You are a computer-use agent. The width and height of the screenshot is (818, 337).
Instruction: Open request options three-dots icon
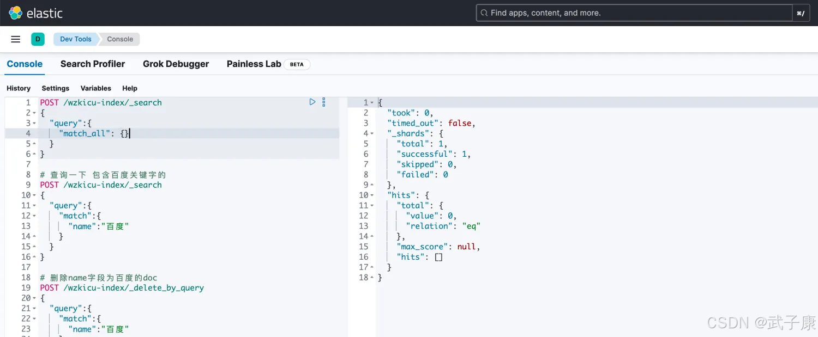pos(324,102)
